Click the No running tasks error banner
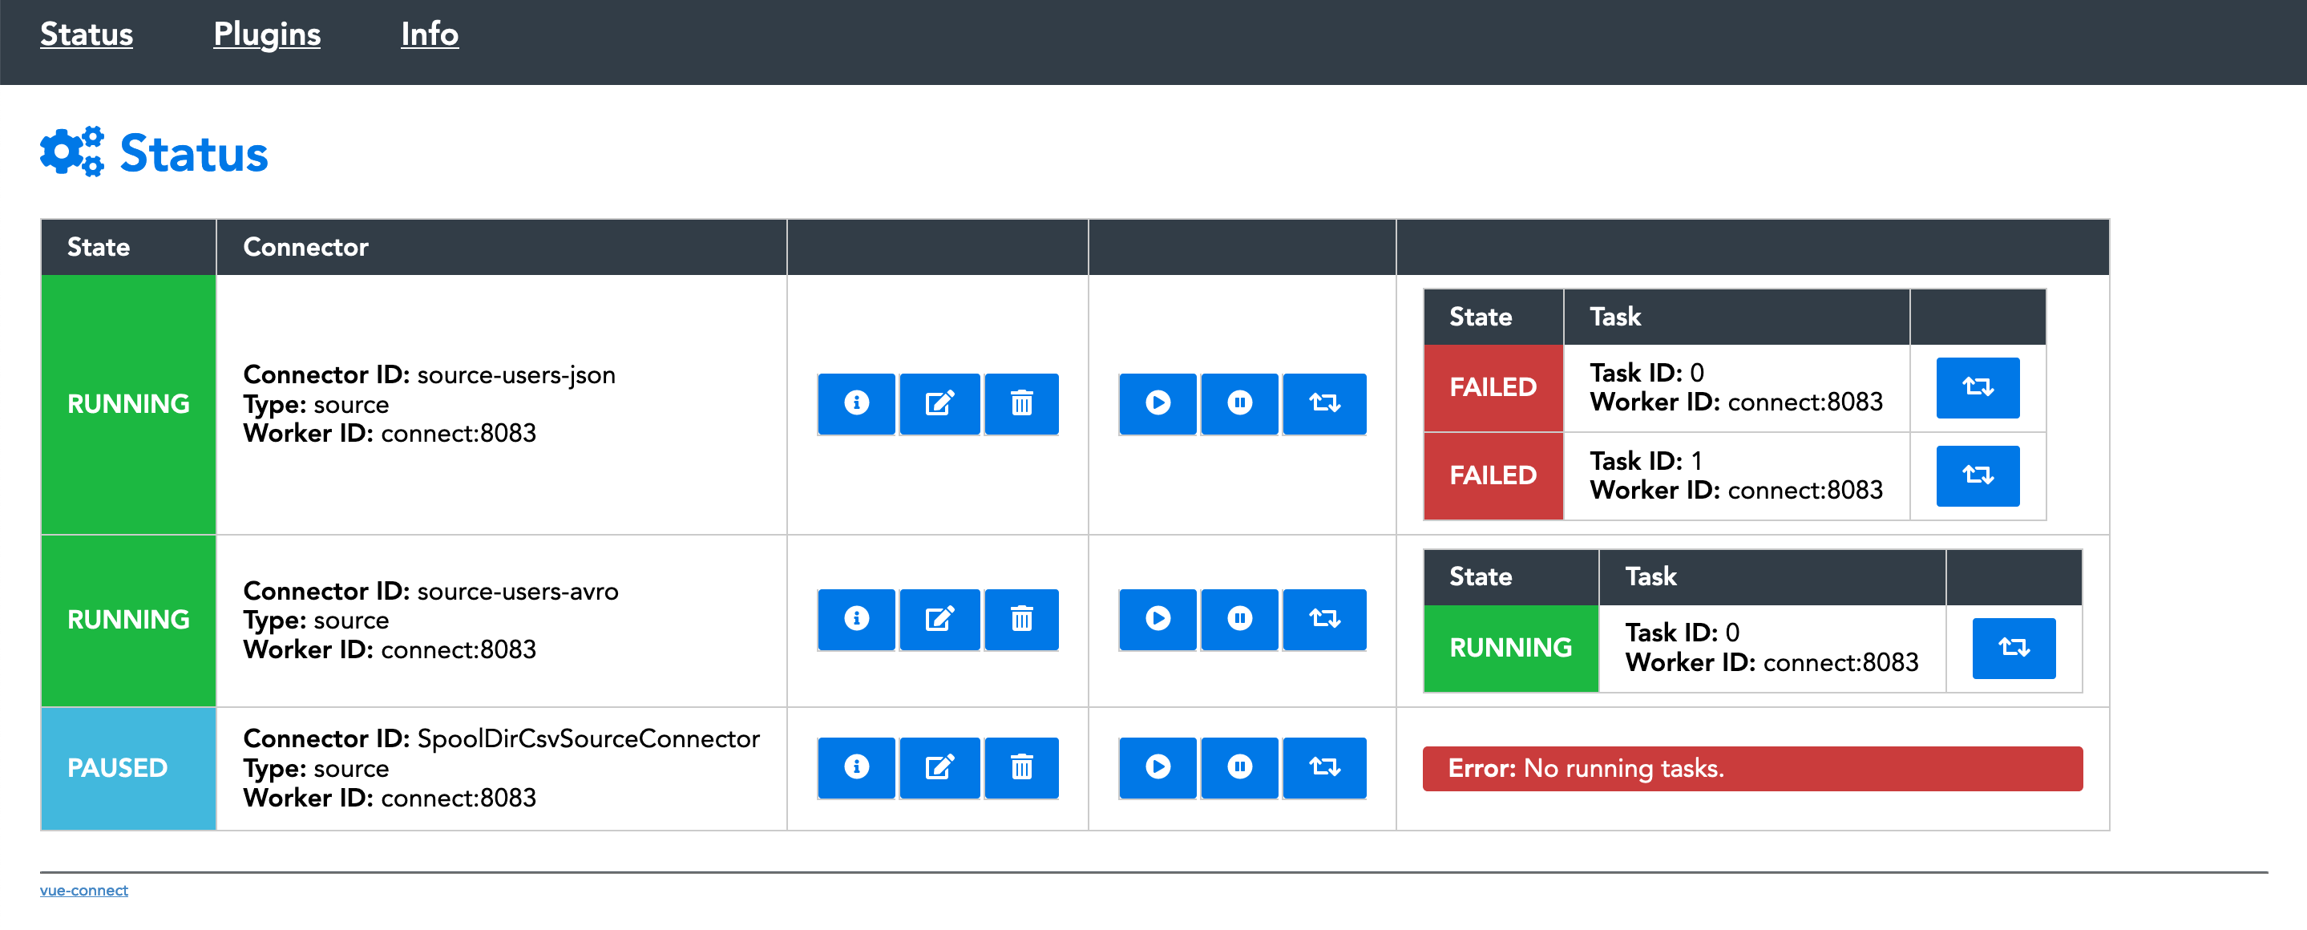 (x=1751, y=768)
